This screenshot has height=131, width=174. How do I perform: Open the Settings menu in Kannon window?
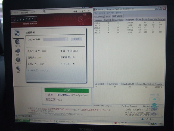click(x=110, y=13)
